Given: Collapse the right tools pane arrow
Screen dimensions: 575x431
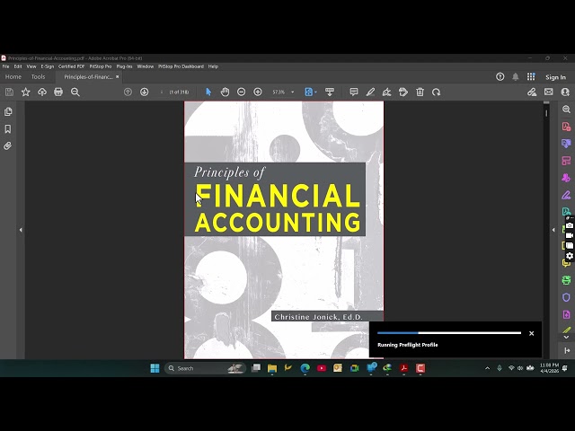Looking at the screenshot, I should coord(553,230).
